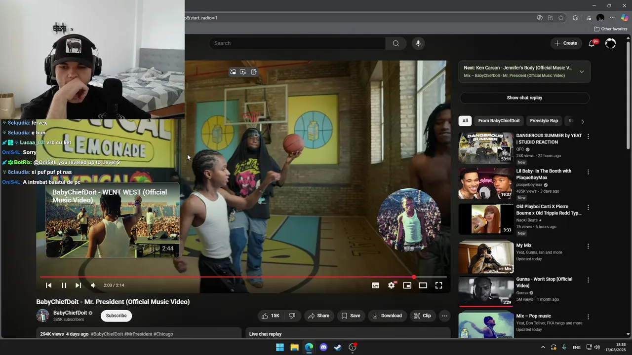Open the My Mix thumbnail
The width and height of the screenshot is (632, 355).
click(x=486, y=256)
